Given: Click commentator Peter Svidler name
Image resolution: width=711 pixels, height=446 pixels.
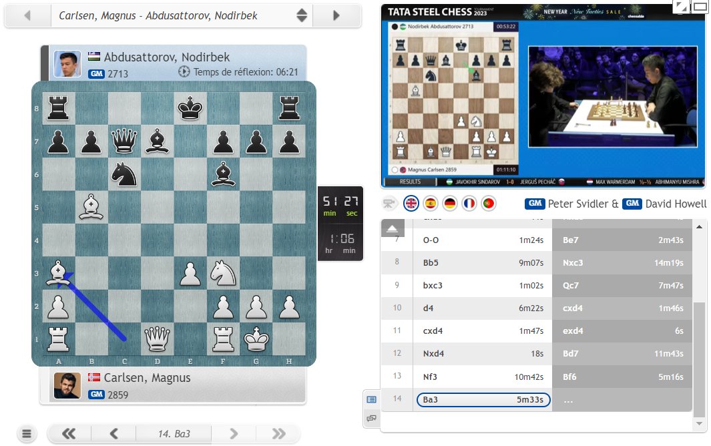Looking at the screenshot, I should (577, 204).
